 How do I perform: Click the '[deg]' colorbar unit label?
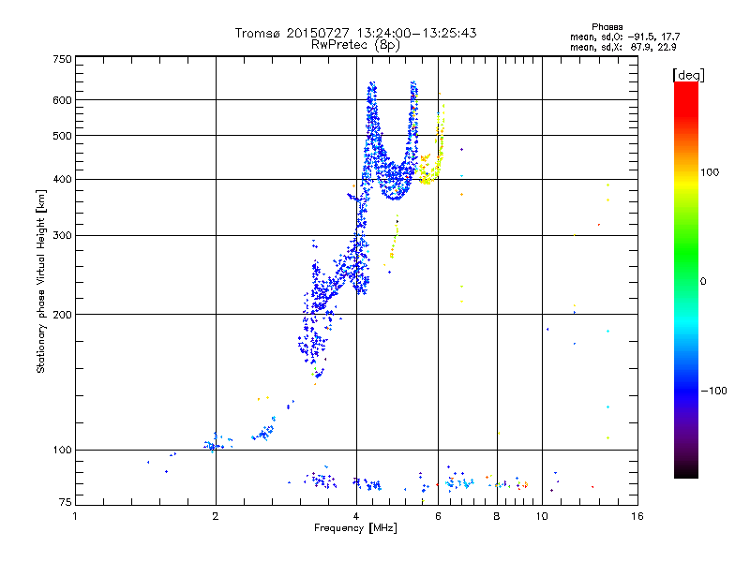[x=688, y=75]
